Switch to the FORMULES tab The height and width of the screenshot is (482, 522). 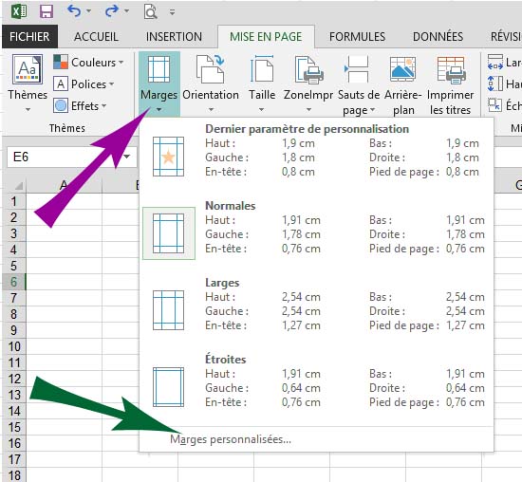point(357,36)
